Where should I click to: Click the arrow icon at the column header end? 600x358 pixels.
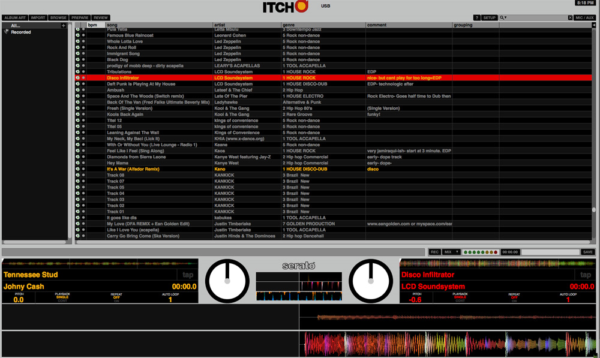(593, 25)
